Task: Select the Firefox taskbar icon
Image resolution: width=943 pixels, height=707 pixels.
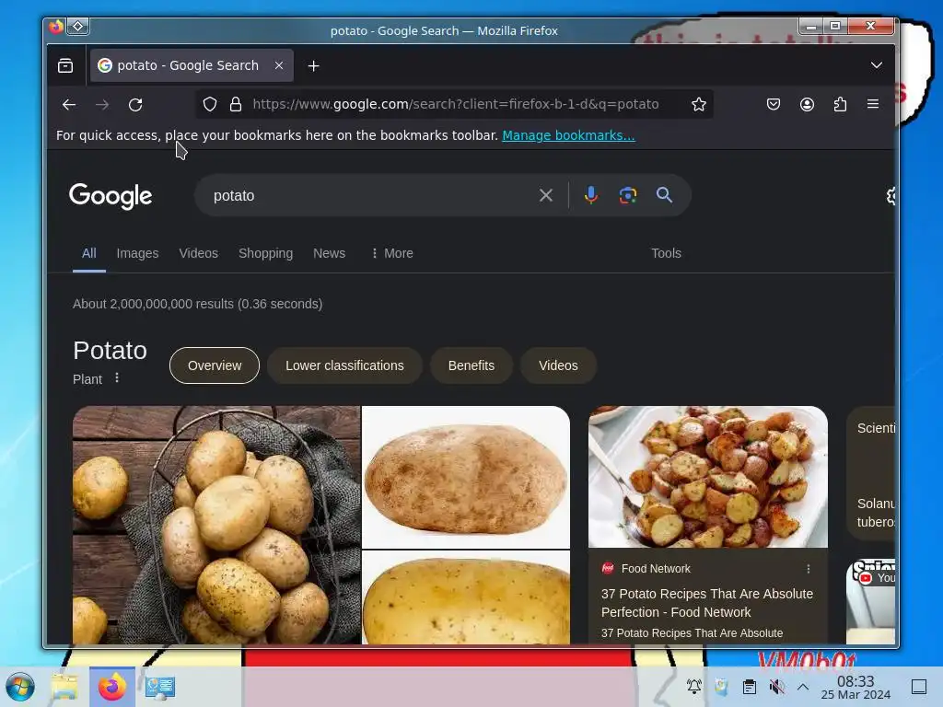Action: click(x=112, y=687)
